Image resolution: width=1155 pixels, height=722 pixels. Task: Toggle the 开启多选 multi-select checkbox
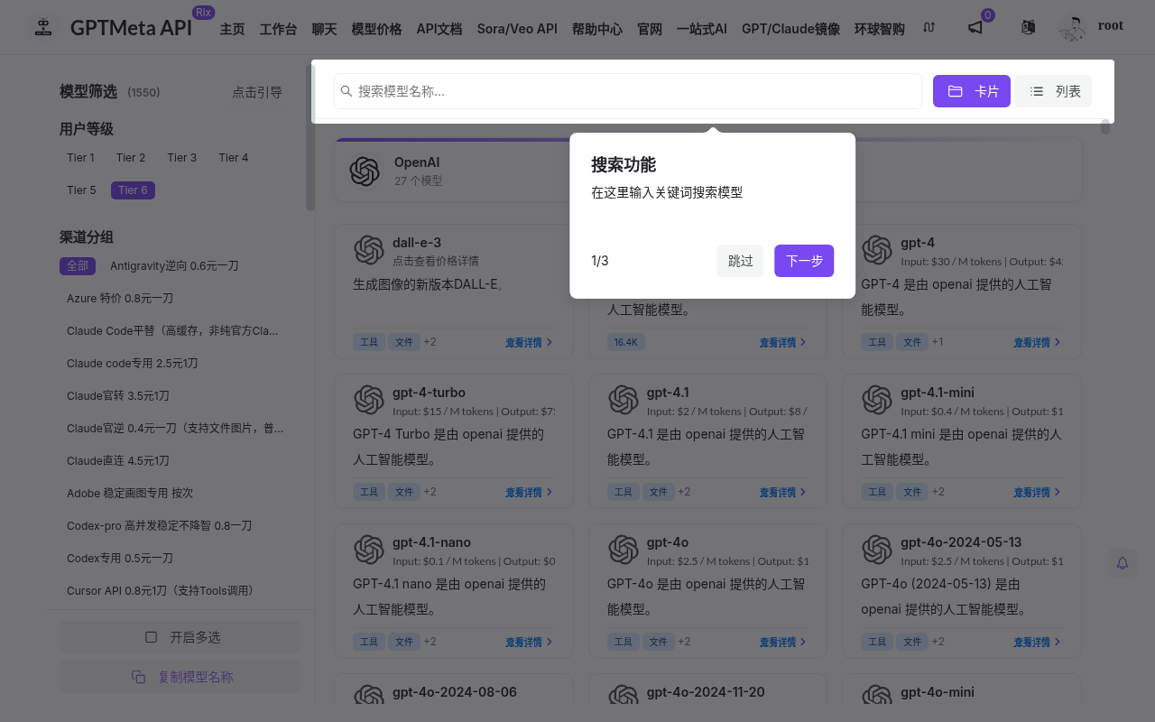click(x=152, y=637)
